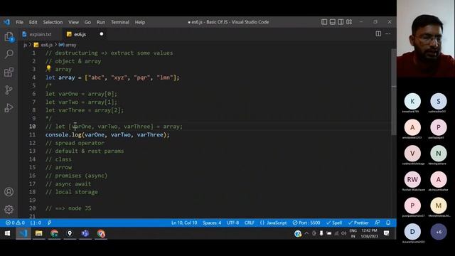Screen dimensions: 455x256
Task: Open the Accounts menu in activity bar
Action: [x=9, y=192]
